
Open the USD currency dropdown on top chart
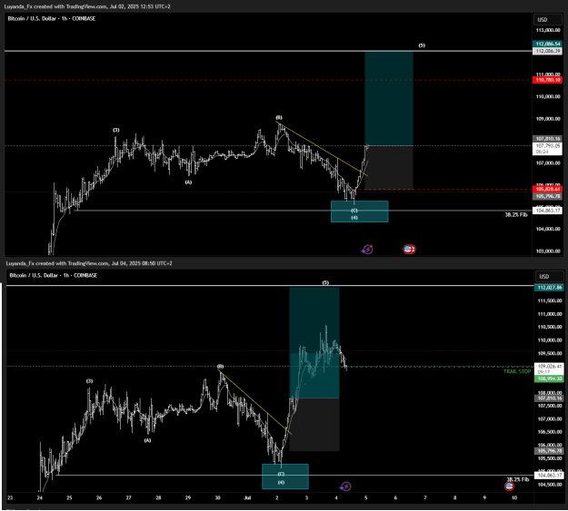[547, 20]
